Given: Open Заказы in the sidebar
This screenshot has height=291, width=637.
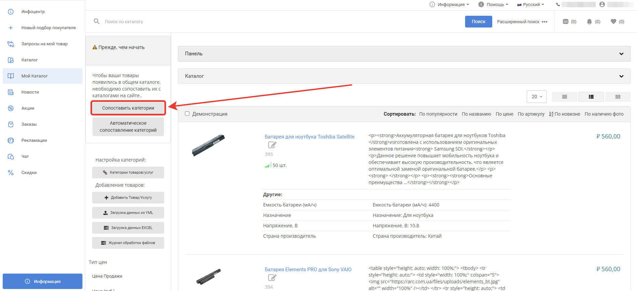Looking at the screenshot, I should 29,124.
